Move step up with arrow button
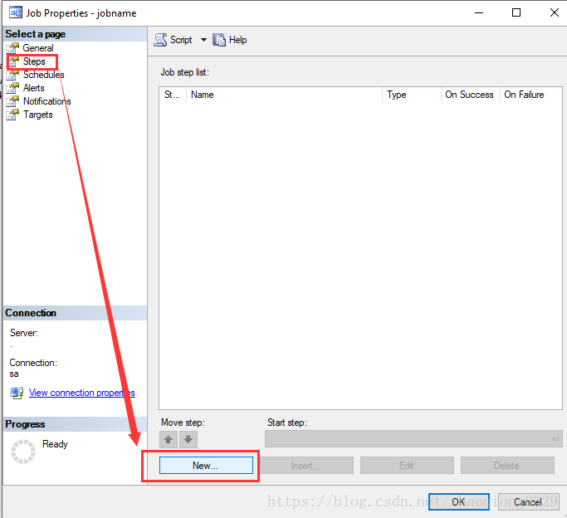This screenshot has width=567, height=518. [x=169, y=440]
